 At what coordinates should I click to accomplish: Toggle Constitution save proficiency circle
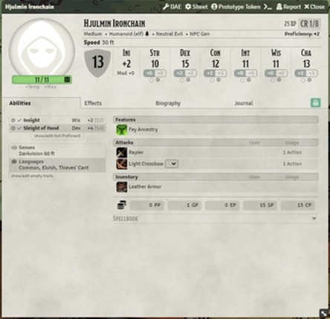click(212, 80)
